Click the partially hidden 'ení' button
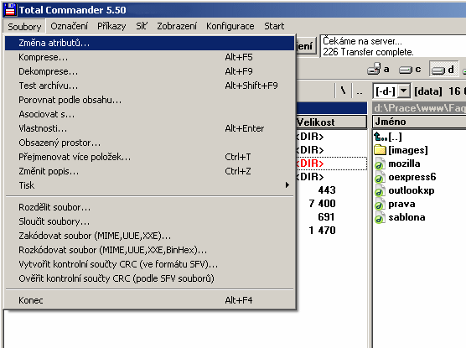This screenshot has width=466, height=348. tap(306, 46)
